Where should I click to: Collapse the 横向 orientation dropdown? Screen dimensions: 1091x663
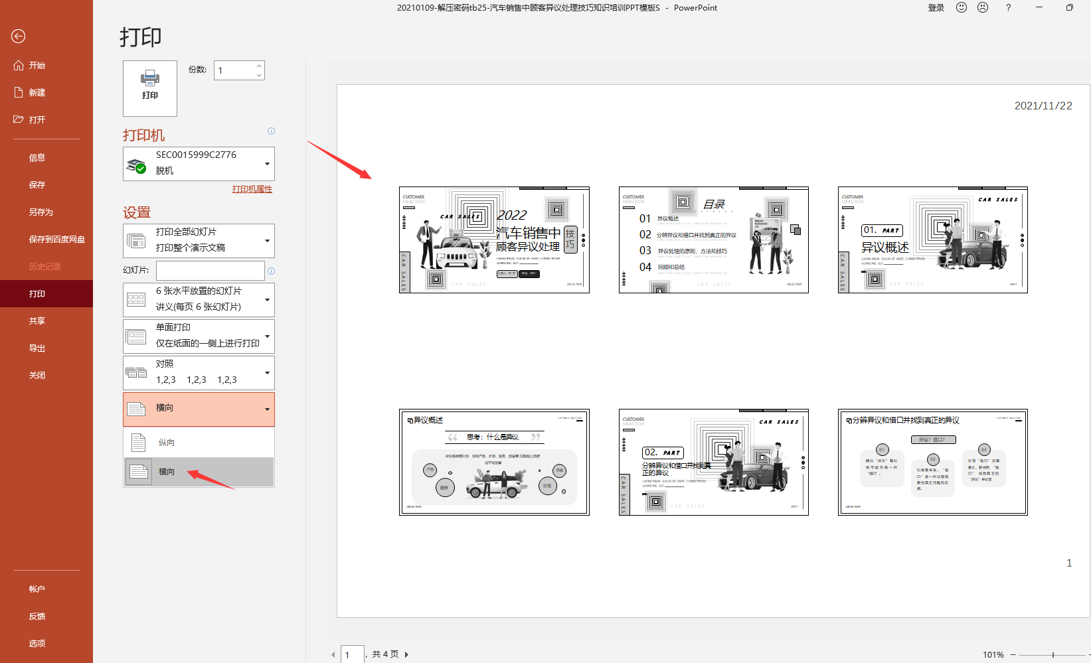click(x=199, y=409)
